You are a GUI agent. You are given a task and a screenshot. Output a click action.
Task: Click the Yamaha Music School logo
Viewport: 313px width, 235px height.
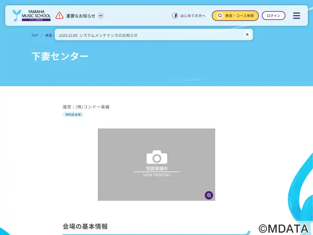pos(31,16)
